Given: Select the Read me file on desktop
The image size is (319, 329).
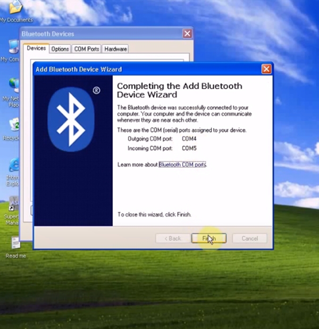Looking at the screenshot, I should (16, 248).
